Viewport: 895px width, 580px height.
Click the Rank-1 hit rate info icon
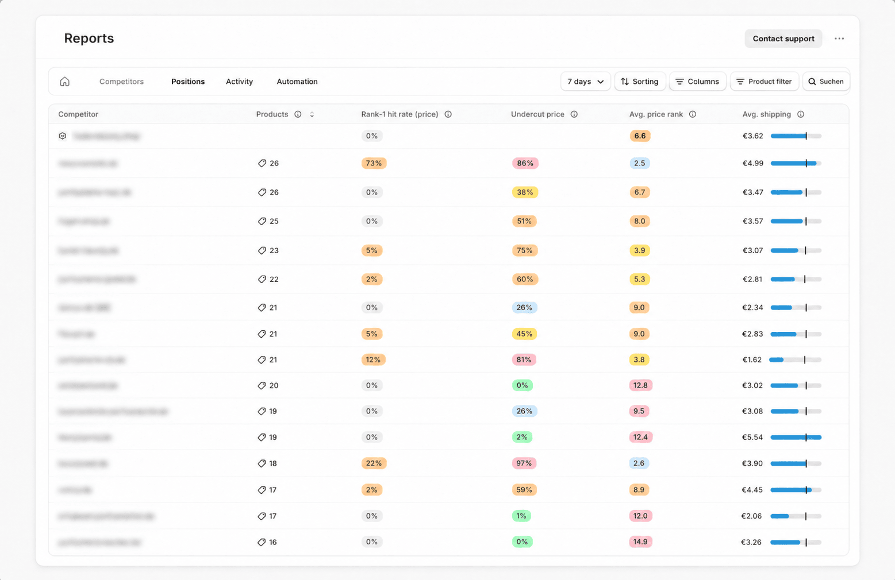point(448,114)
